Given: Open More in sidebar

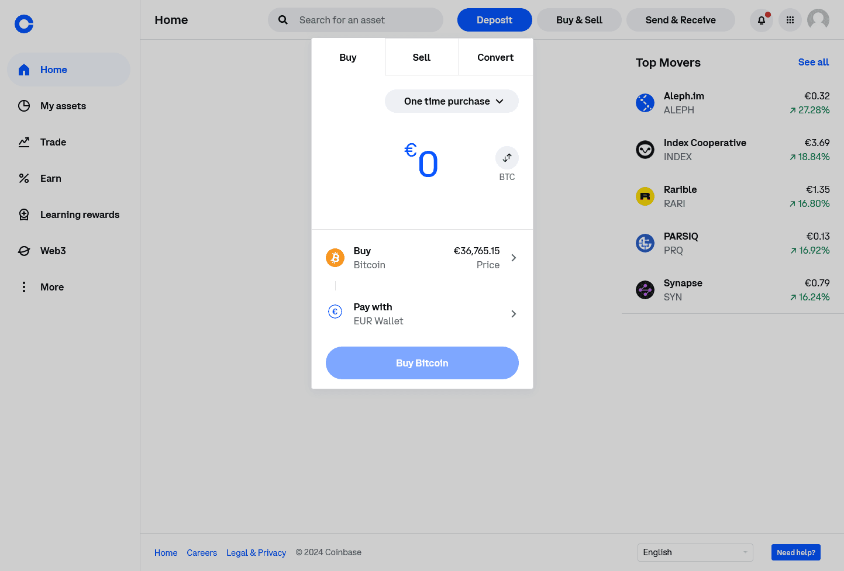Looking at the screenshot, I should pyautogui.click(x=68, y=287).
